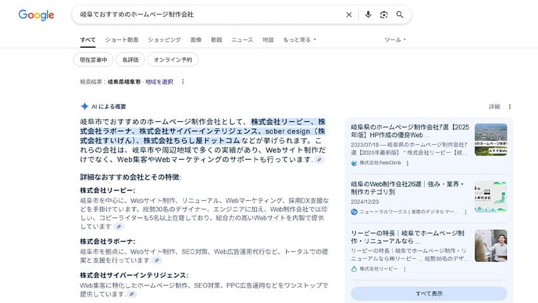Open source link icon under 株式会社リーピー description
This screenshot has width=538, height=303.
click(119, 227)
